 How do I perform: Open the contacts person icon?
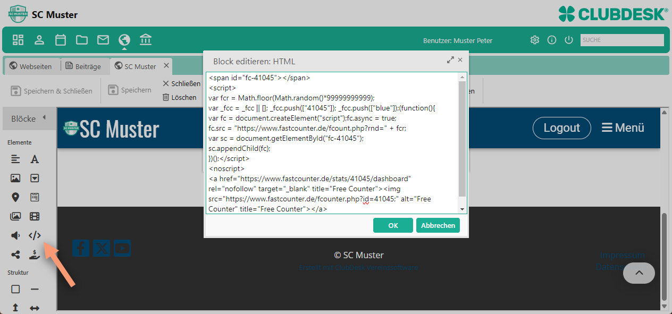tap(39, 40)
